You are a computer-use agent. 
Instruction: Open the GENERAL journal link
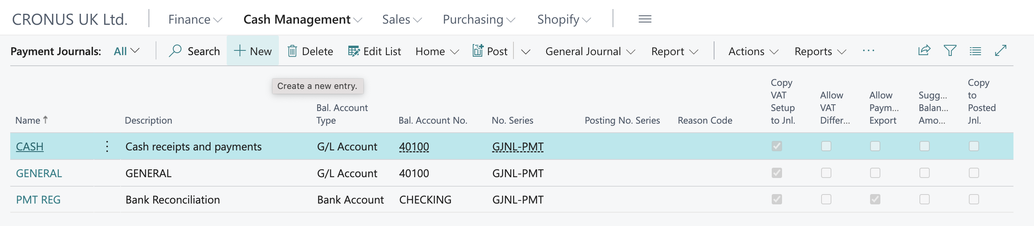39,173
